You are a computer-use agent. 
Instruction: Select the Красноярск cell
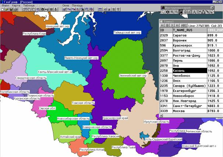(x=190, y=45)
